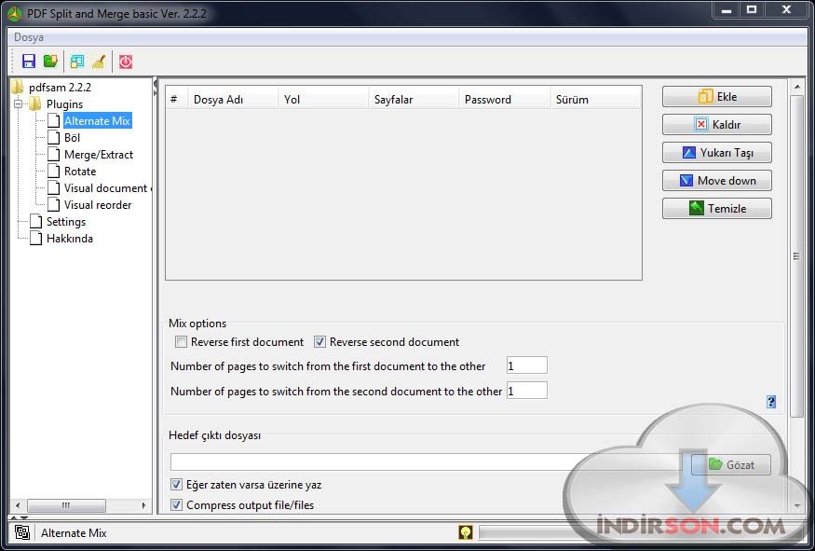This screenshot has width=815, height=551.
Task: Click the broom clear-log toolbar icon
Action: click(x=99, y=62)
